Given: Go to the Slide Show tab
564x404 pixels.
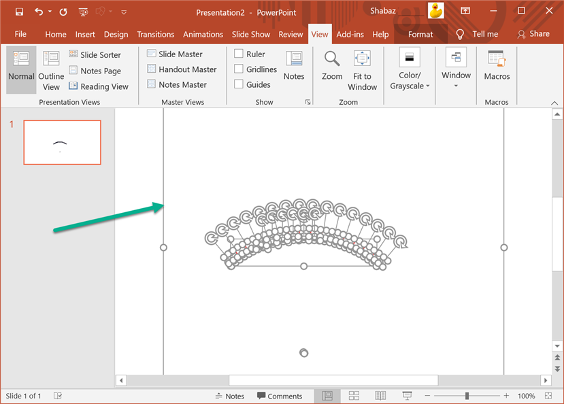Looking at the screenshot, I should (250, 35).
